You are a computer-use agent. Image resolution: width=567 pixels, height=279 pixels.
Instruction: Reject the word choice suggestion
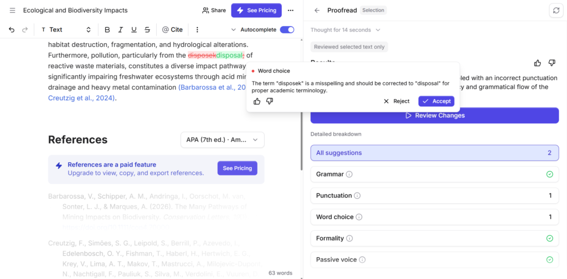tap(396, 101)
